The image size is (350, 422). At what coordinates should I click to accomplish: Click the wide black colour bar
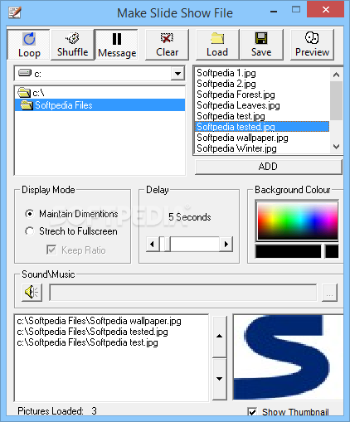pos(289,251)
